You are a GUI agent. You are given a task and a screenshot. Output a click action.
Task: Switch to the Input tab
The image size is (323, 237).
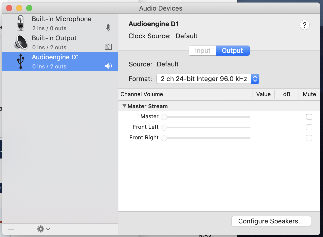203,51
